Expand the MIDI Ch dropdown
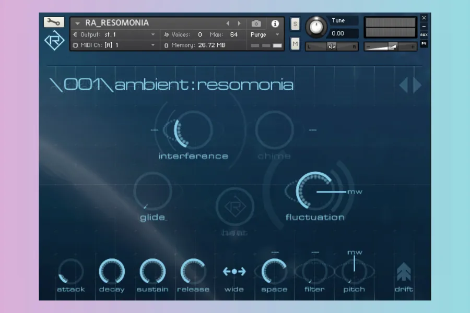Image resolution: width=470 pixels, height=313 pixels. click(153, 45)
